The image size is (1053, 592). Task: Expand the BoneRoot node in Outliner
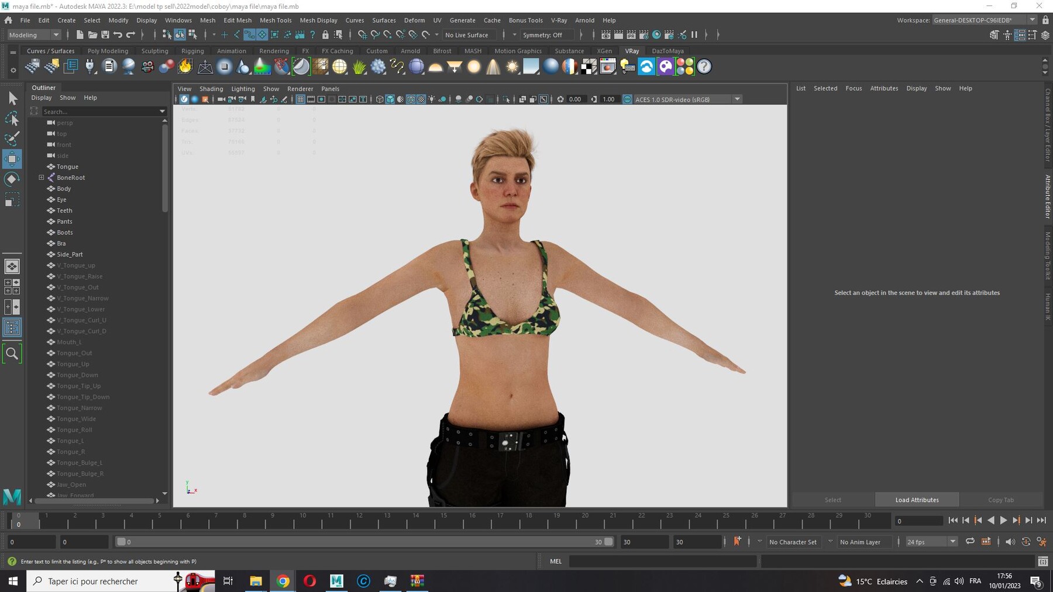click(42, 178)
